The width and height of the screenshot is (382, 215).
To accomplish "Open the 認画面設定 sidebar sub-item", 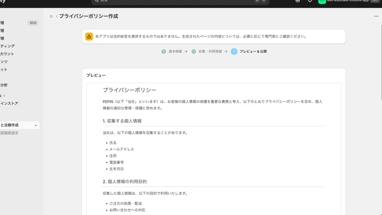I will click(9, 133).
